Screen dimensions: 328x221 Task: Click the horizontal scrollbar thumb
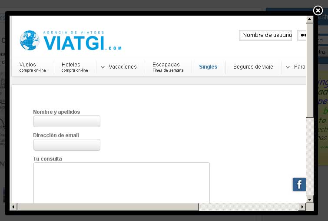coord(108,207)
